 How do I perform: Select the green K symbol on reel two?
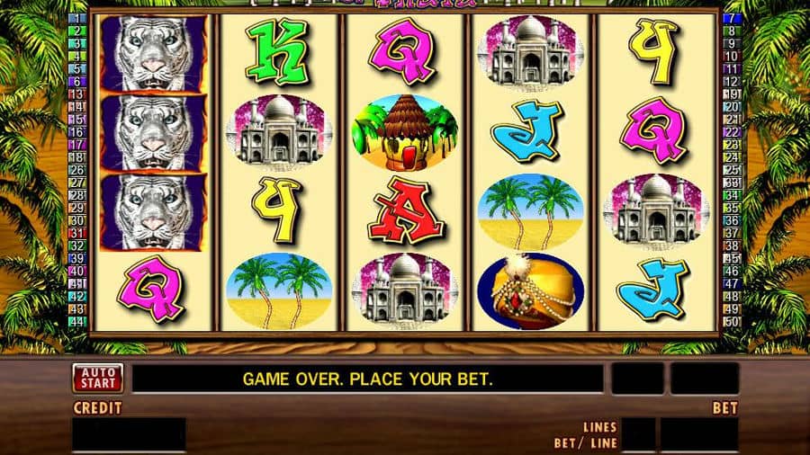[278, 53]
